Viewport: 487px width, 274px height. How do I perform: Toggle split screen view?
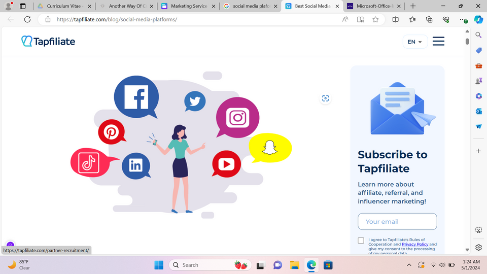click(395, 19)
